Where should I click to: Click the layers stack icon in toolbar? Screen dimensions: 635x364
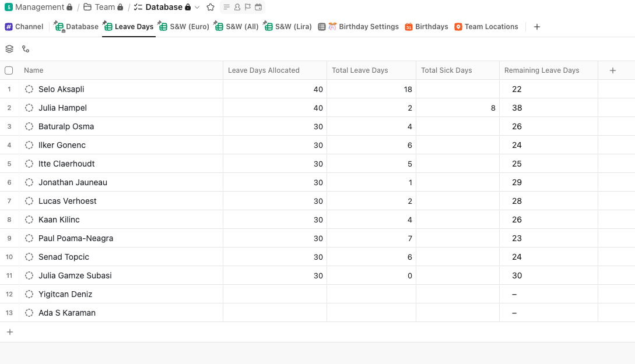click(x=9, y=49)
